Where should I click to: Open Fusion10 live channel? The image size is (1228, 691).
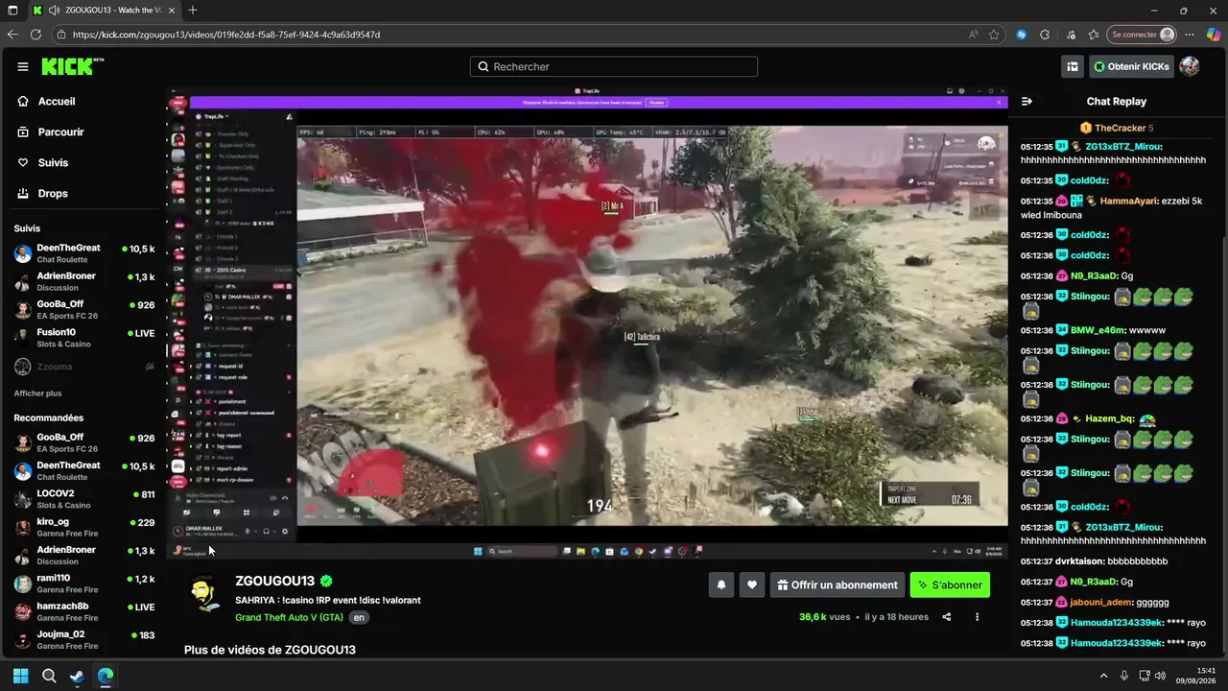point(84,338)
